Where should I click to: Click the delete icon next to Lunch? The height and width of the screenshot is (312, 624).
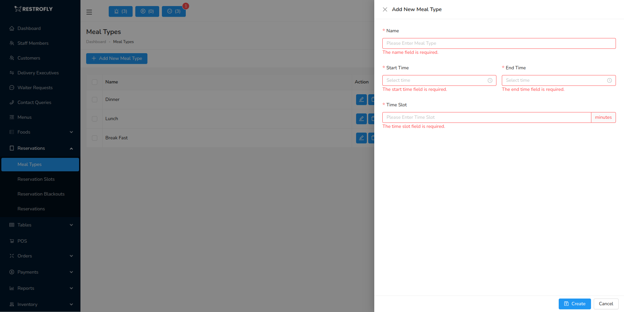373,119
